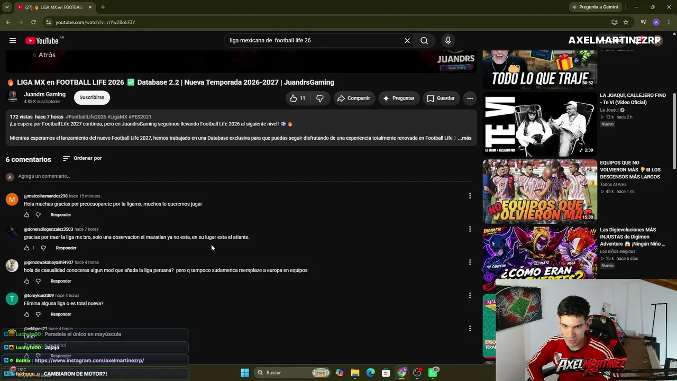Viewport: 677px width, 381px height.
Task: Open WhatsApp from the taskbar
Action: click(x=433, y=373)
